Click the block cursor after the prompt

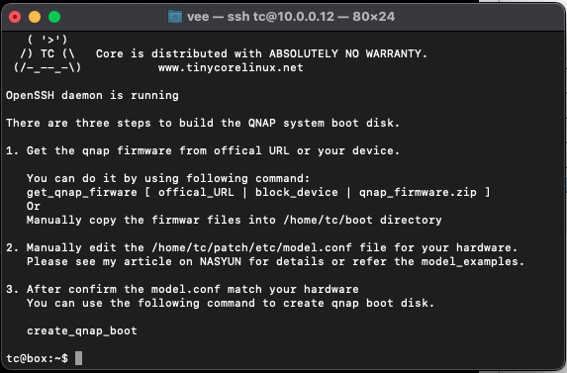(x=78, y=358)
